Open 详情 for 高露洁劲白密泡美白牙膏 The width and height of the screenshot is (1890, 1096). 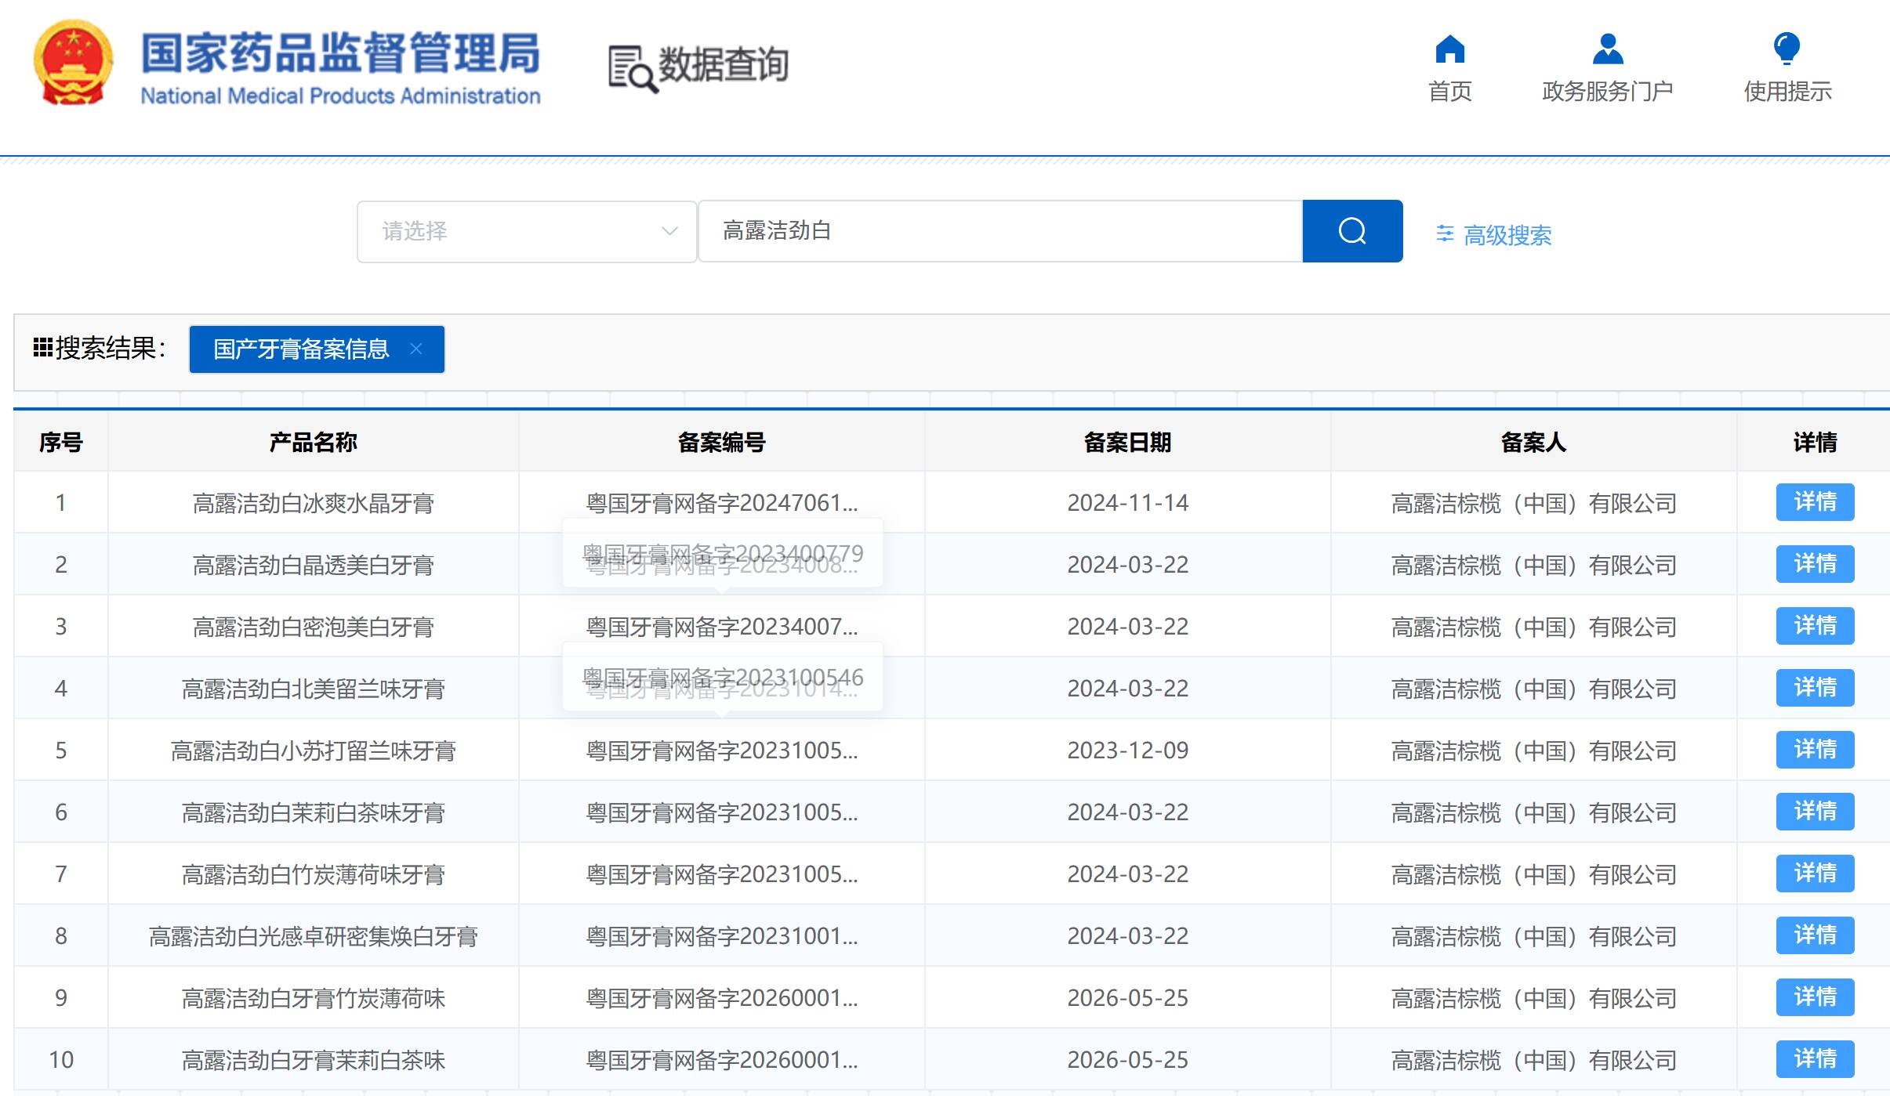pos(1815,626)
